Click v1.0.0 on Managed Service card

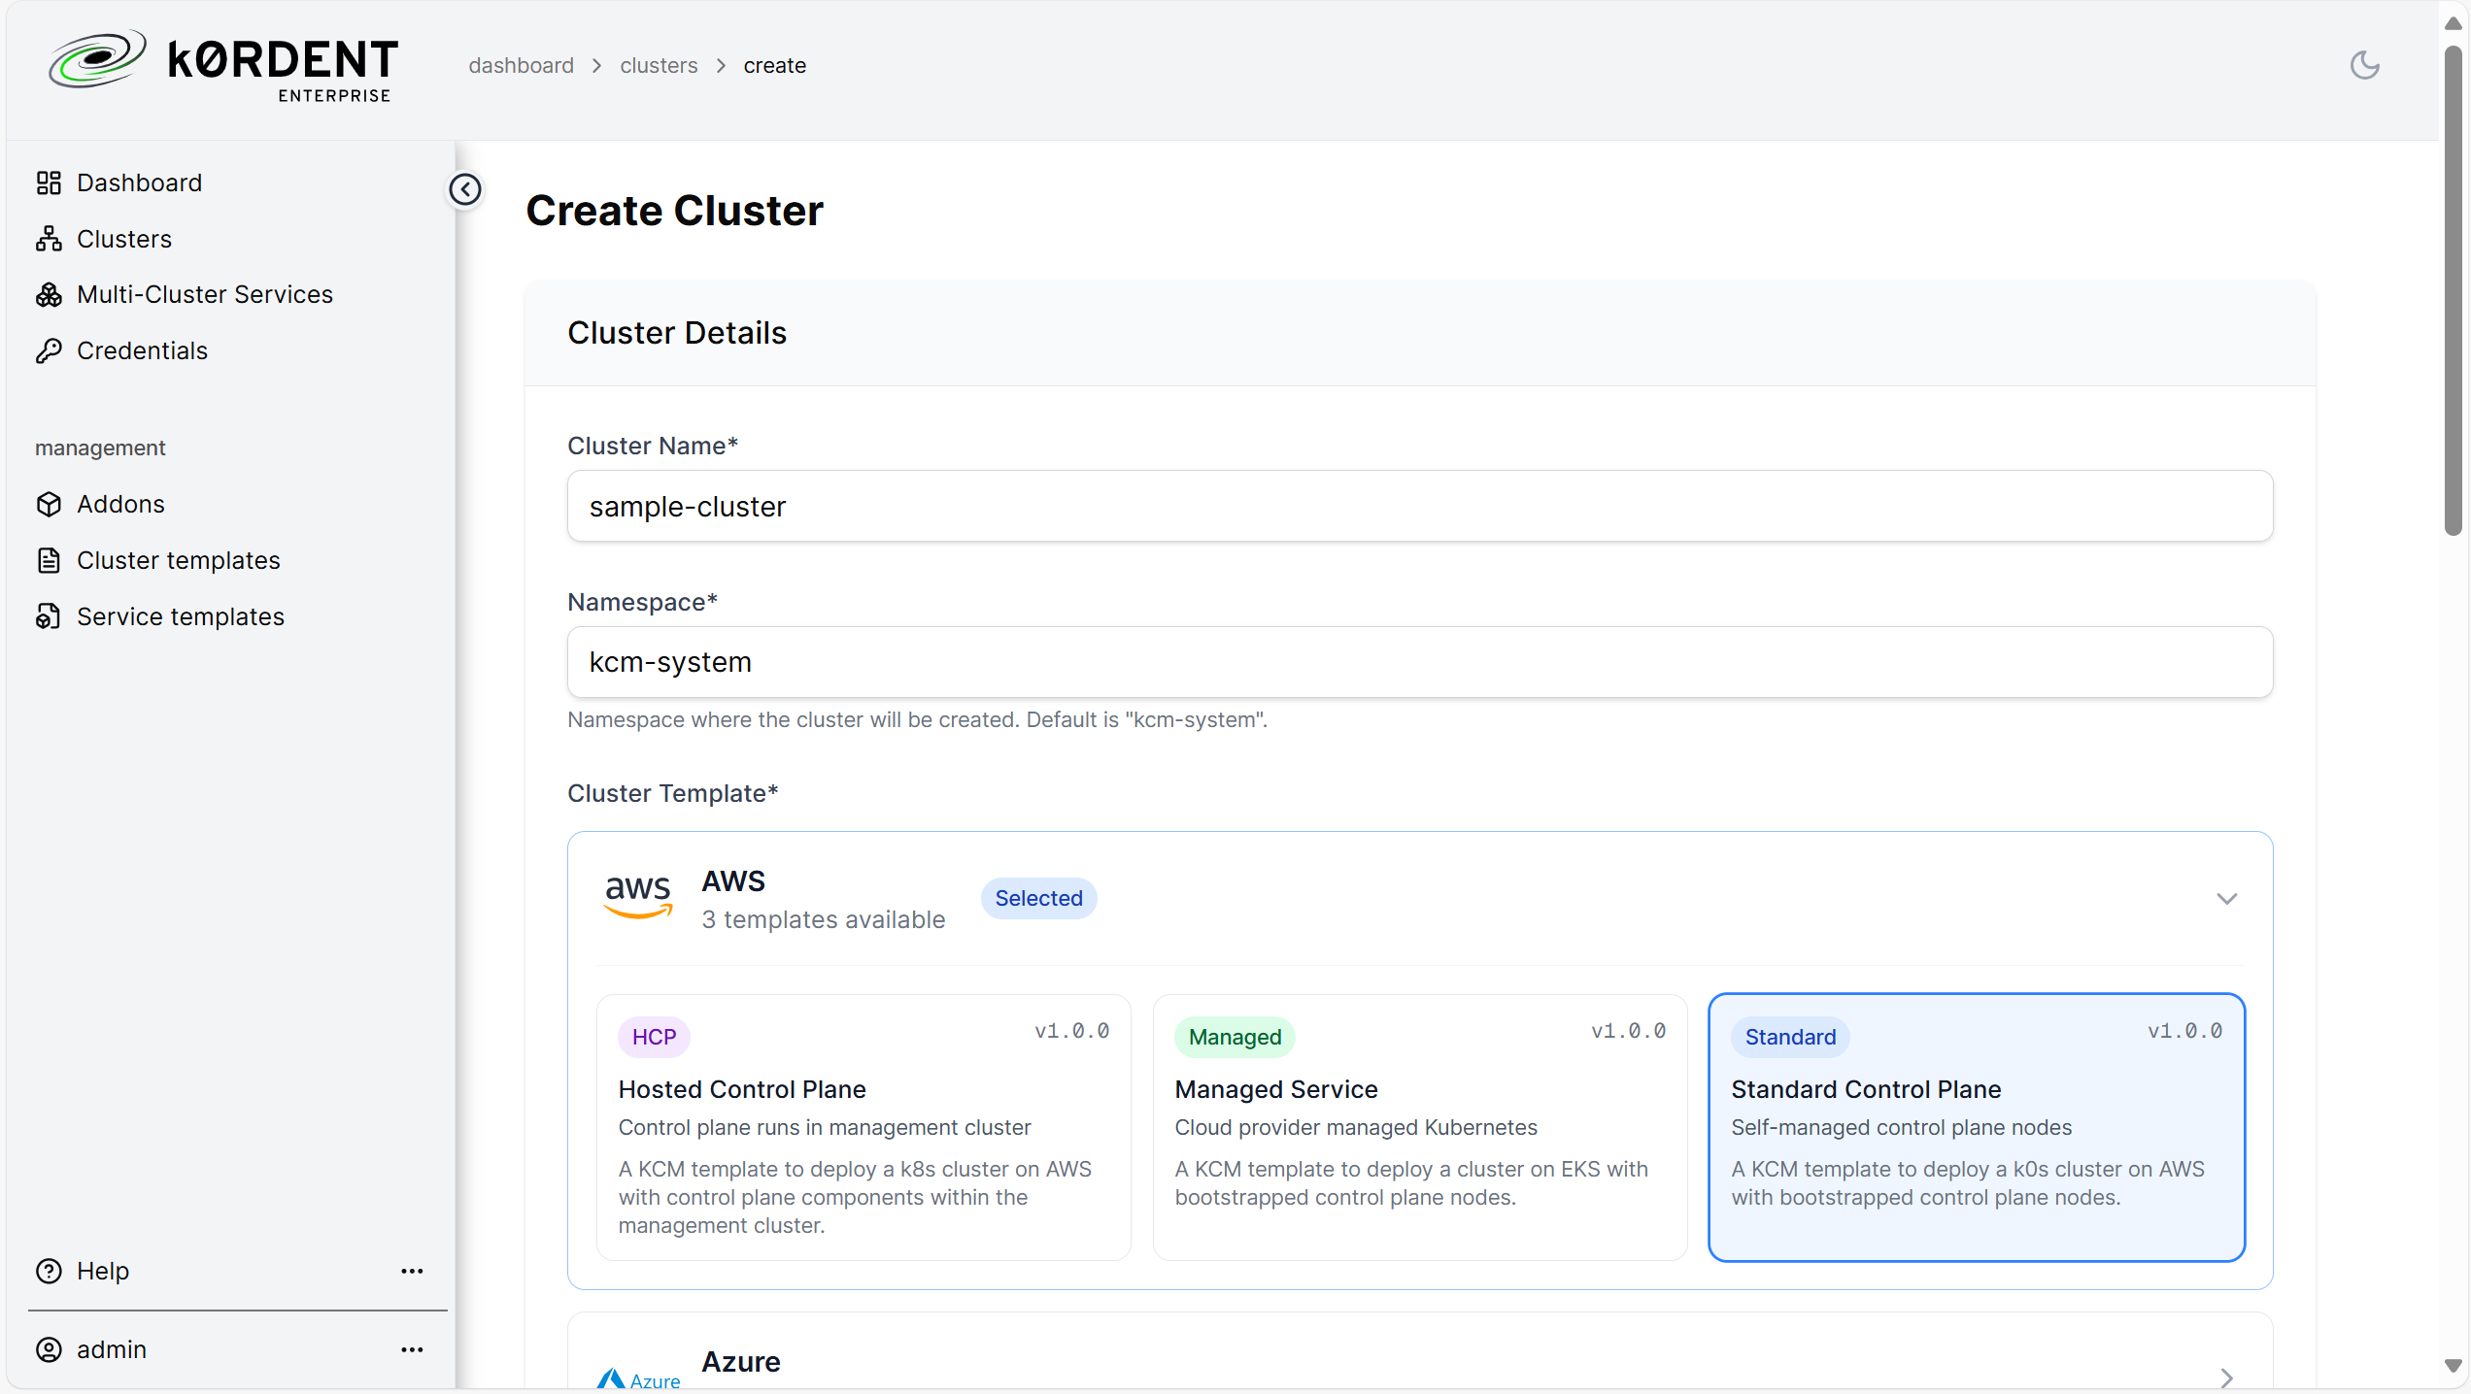pyautogui.click(x=1628, y=1031)
